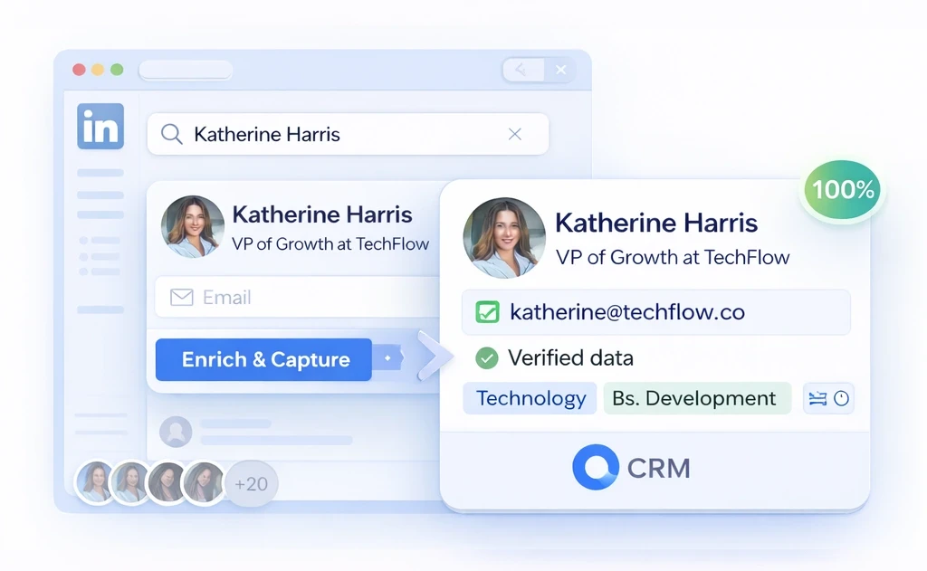Select the Technology tag

(x=530, y=398)
